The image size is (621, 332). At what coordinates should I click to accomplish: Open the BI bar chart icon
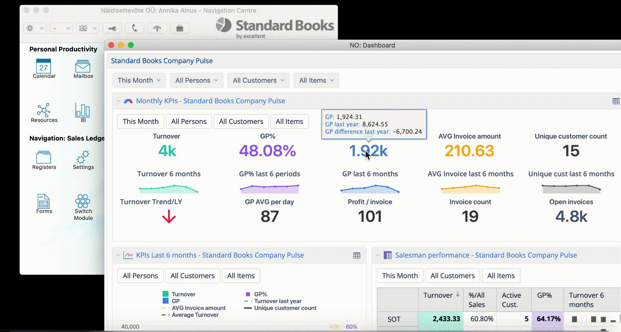83,113
